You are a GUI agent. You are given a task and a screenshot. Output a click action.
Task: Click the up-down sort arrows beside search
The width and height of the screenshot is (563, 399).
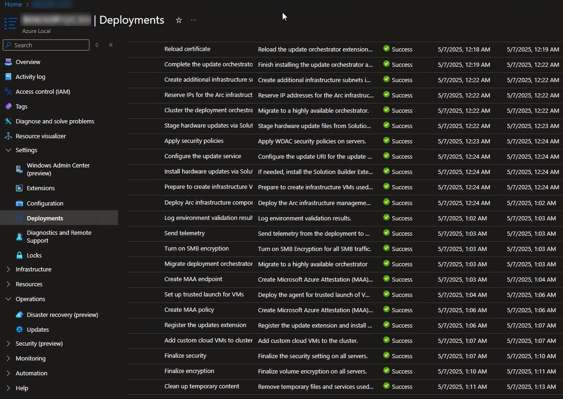tap(97, 45)
